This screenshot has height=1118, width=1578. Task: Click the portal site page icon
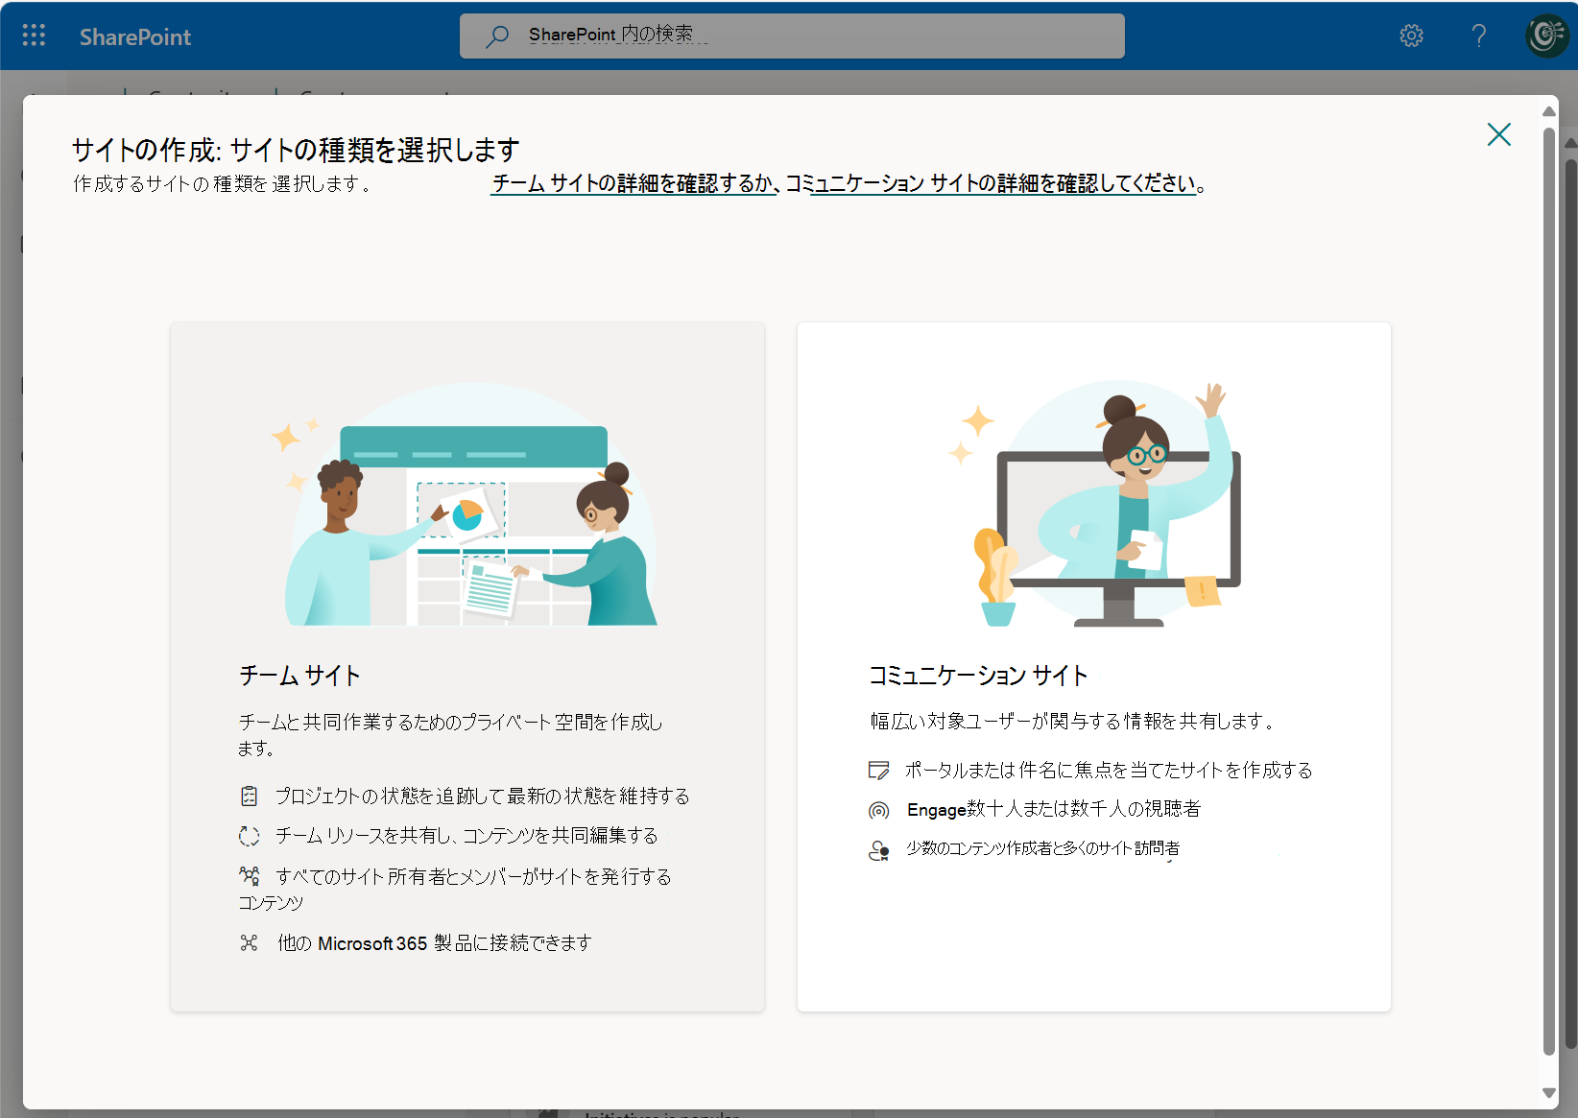[878, 770]
